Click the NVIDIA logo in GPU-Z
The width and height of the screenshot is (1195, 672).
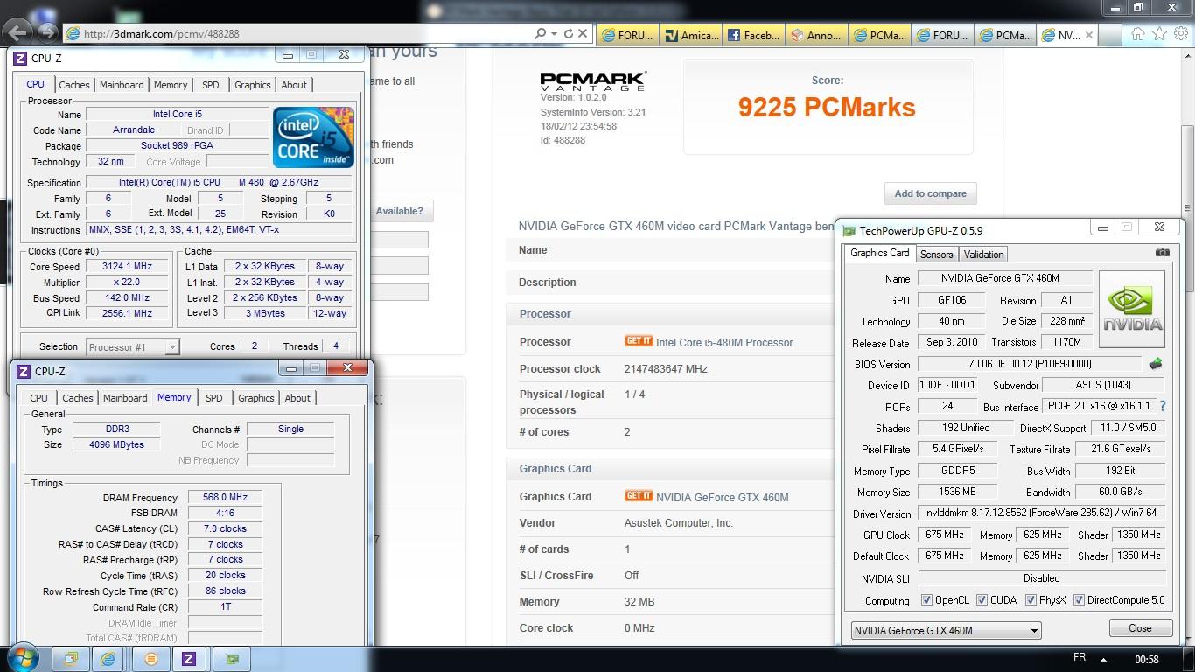coord(1132,310)
